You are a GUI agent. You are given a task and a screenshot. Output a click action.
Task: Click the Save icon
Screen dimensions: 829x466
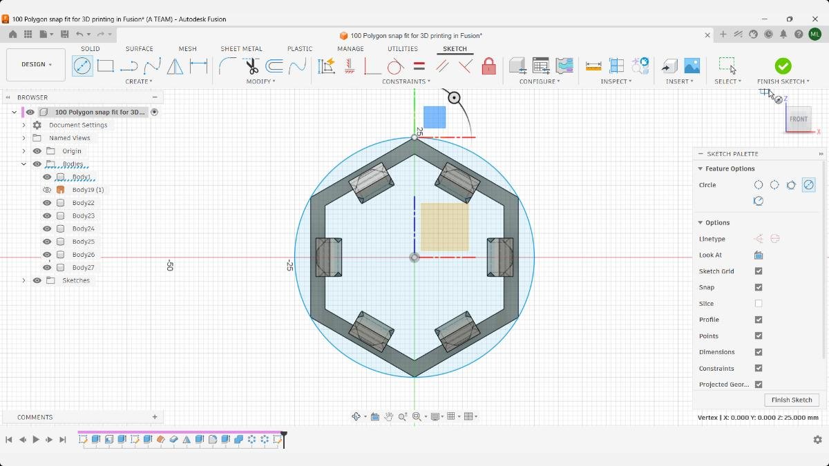click(x=64, y=35)
